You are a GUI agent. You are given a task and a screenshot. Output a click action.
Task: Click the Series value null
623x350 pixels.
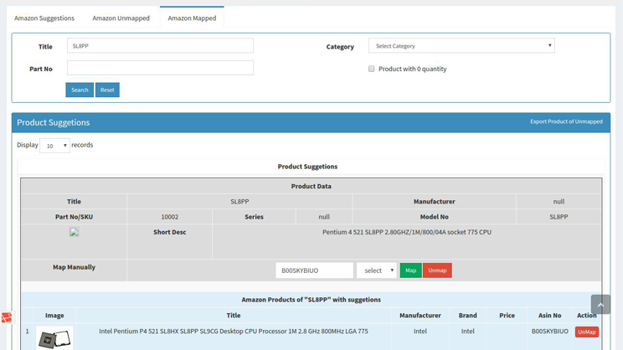[324, 217]
